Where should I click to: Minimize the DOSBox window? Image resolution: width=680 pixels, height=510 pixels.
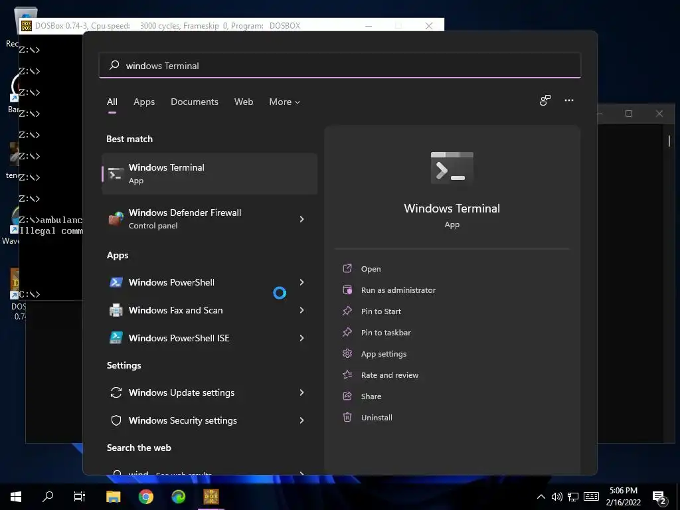click(x=368, y=26)
